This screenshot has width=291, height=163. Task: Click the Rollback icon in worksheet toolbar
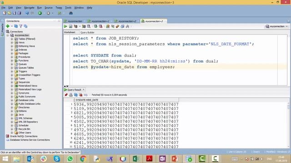pyautogui.click(x=100, y=26)
